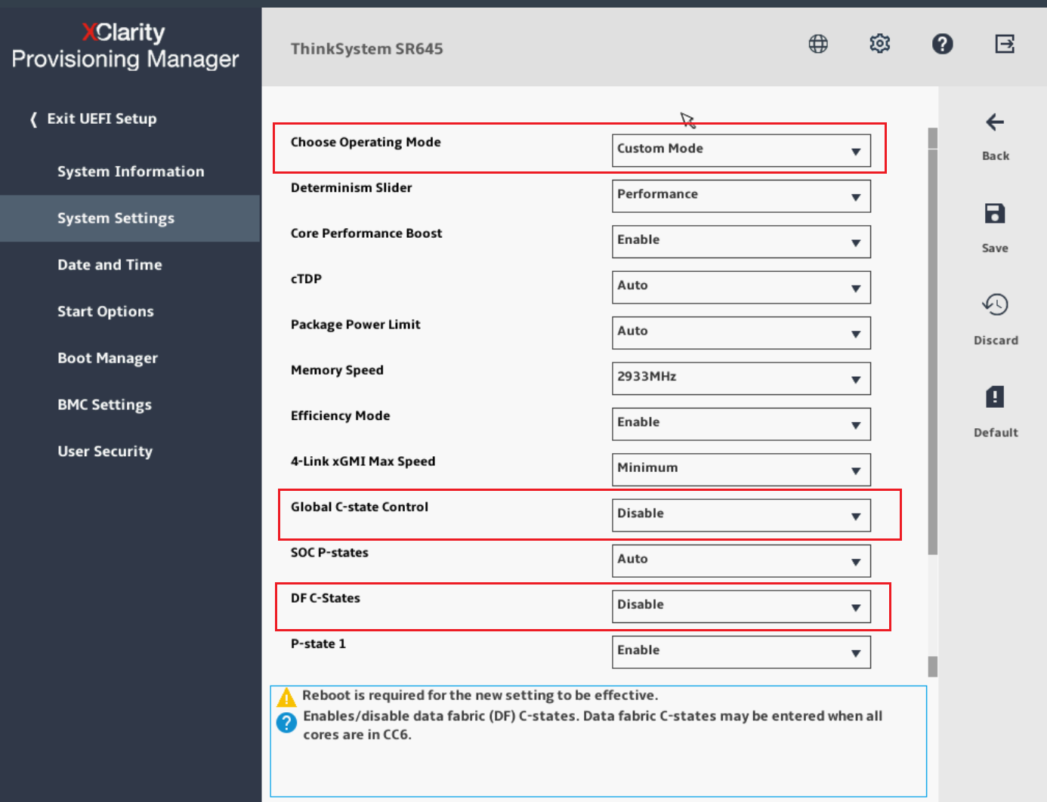
Task: Click the Discard label
Action: click(995, 340)
